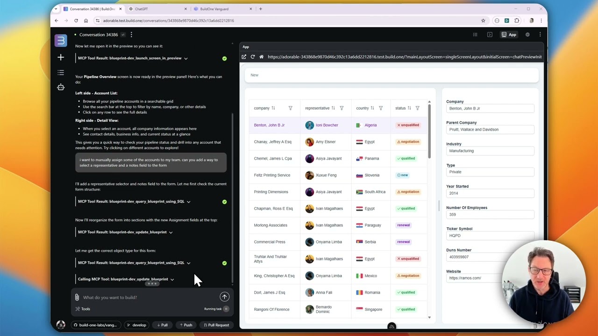The width and height of the screenshot is (598, 336).
Task: Pause the running task
Action: pos(226,309)
